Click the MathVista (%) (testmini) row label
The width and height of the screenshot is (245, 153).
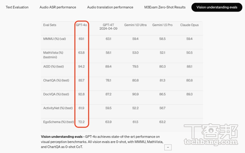53,55
